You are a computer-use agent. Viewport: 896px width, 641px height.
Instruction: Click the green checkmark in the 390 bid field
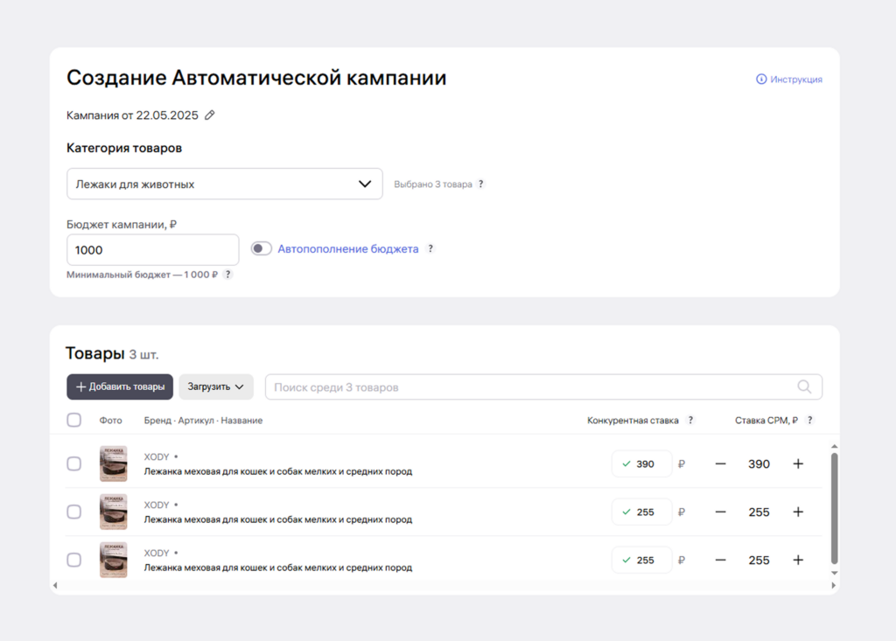coord(626,463)
